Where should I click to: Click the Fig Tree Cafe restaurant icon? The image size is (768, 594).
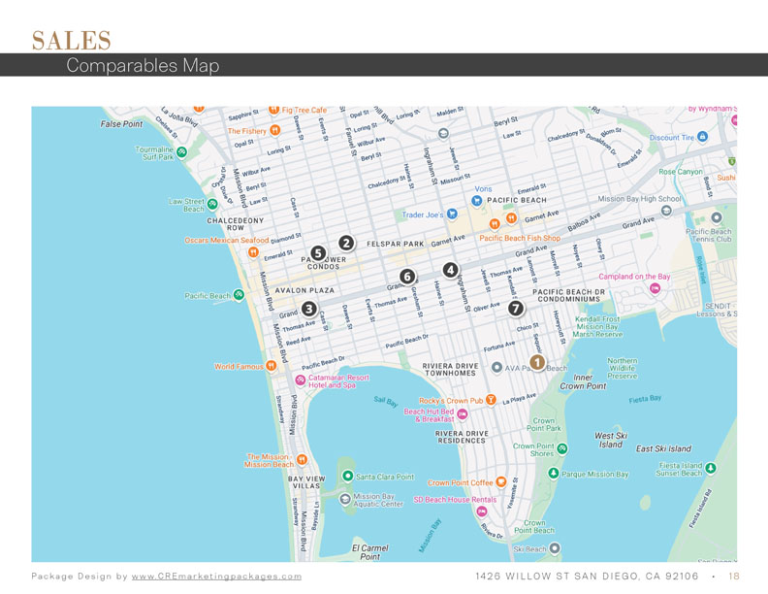[x=274, y=110]
